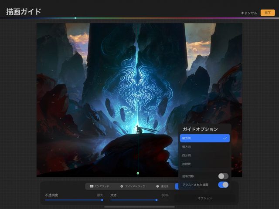Click the 不透明度 (opacity) slider handle
Screen dimensions: 279x209
pyautogui.click(x=102, y=200)
